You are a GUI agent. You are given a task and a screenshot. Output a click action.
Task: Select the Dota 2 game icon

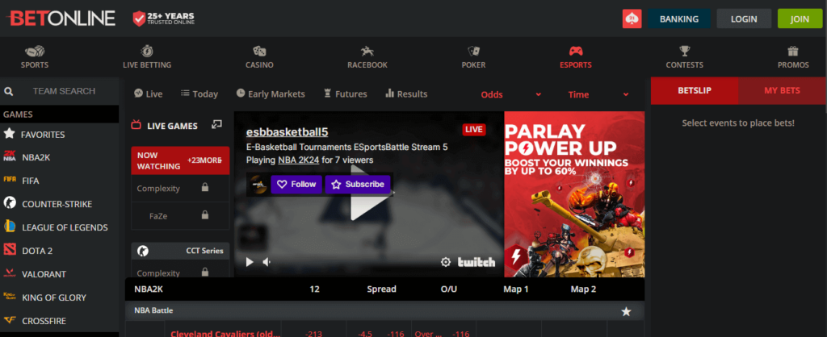10,250
